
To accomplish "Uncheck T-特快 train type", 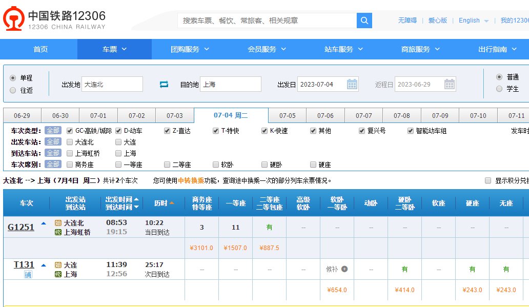I will [x=216, y=131].
